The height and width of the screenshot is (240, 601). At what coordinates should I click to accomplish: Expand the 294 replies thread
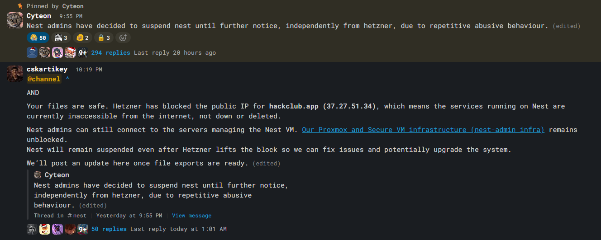click(110, 53)
